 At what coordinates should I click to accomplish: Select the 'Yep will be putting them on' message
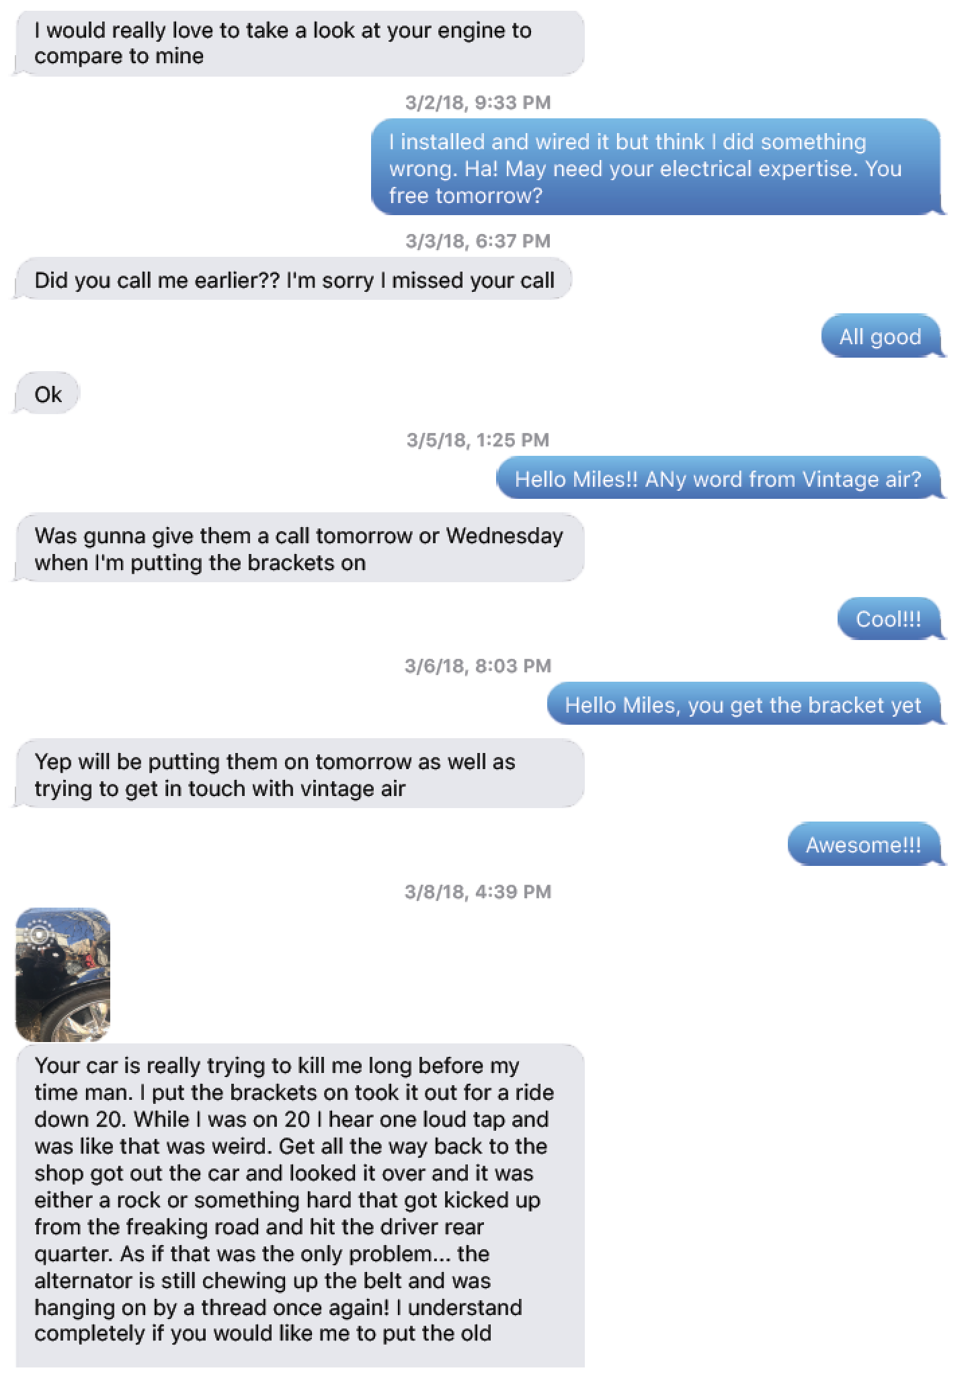point(298,774)
